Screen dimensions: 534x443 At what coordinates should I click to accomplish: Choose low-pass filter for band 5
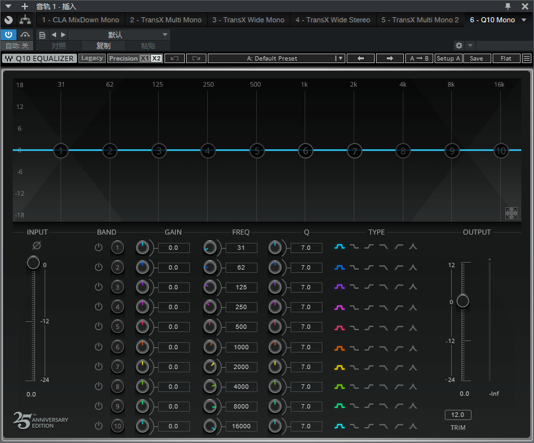click(x=384, y=328)
